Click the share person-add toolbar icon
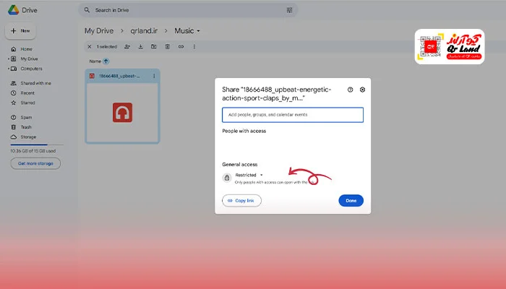 pos(127,47)
